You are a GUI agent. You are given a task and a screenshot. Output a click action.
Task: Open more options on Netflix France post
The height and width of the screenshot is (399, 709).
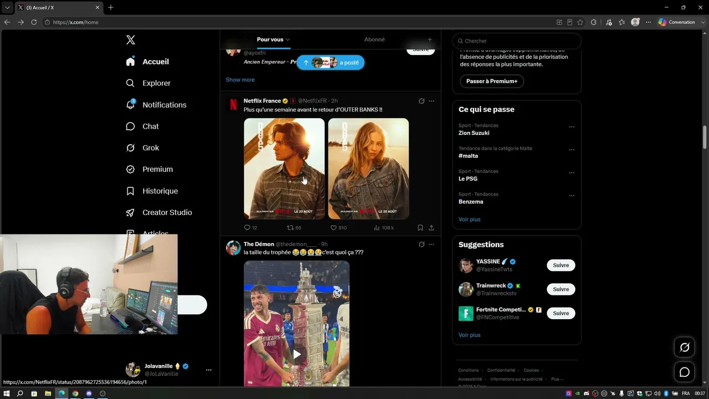[431, 101]
